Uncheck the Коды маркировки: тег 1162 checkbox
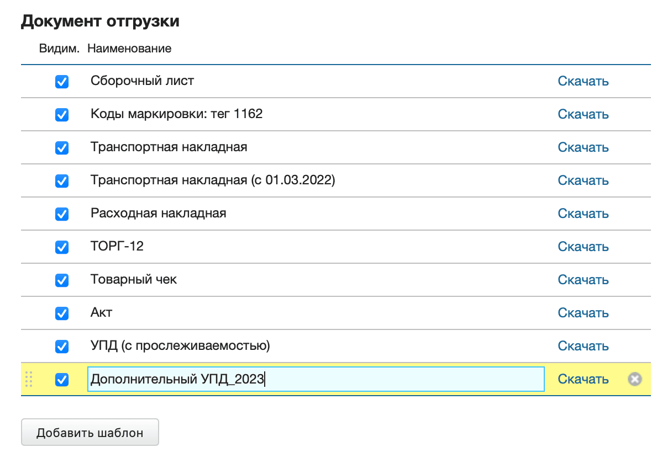662x458 pixels. (x=61, y=114)
